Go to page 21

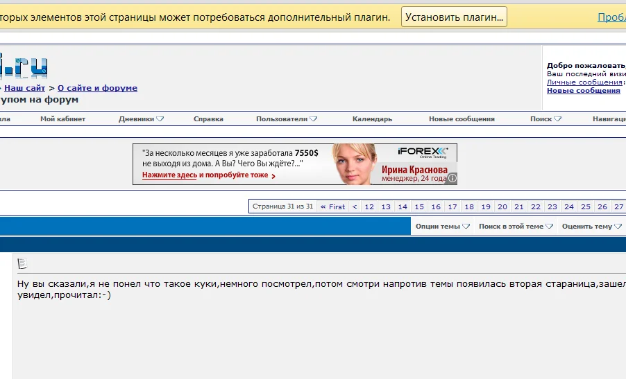(x=519, y=206)
